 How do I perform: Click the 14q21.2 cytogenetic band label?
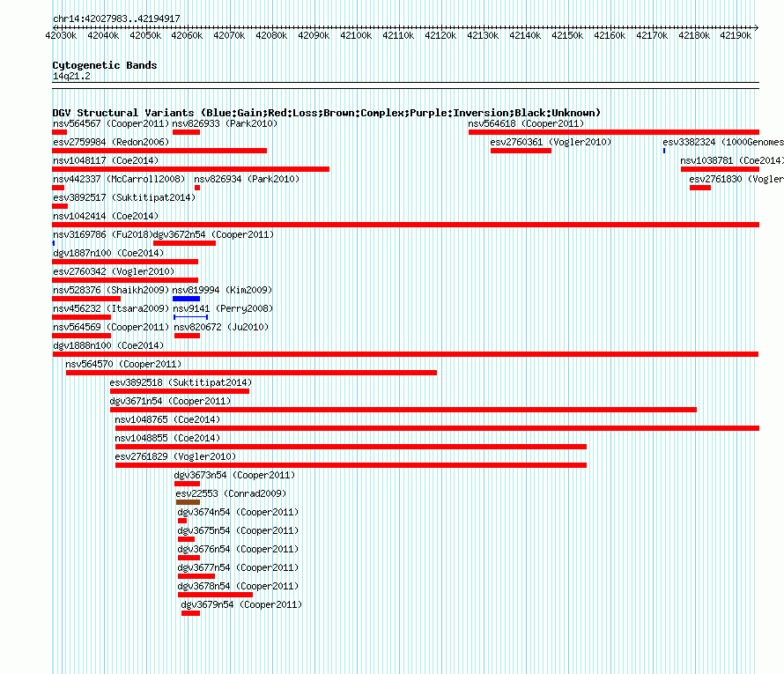(x=71, y=76)
